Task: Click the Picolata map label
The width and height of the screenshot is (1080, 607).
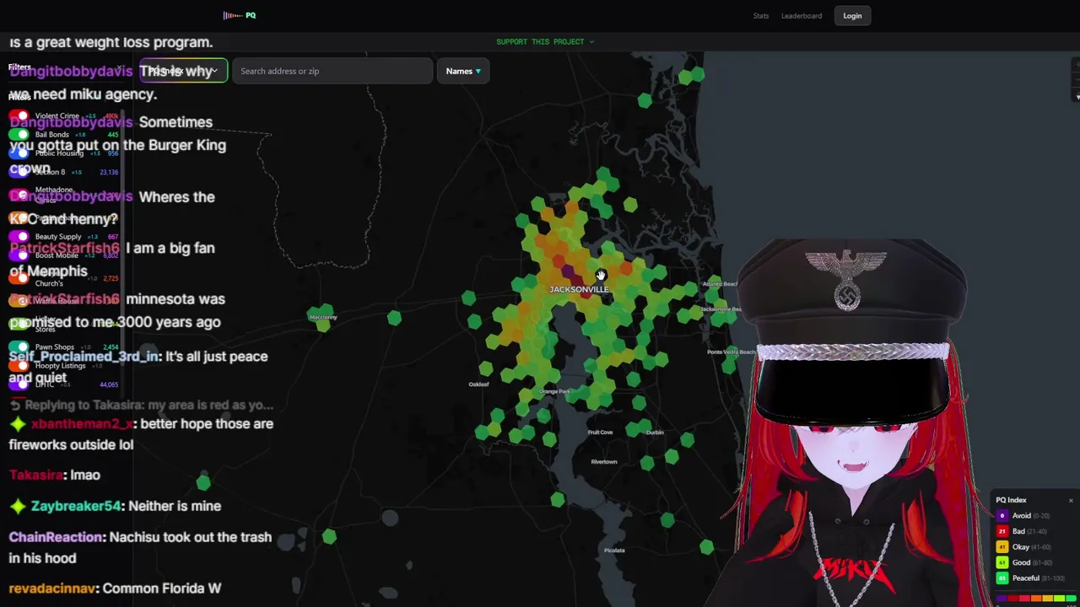Action: (614, 551)
